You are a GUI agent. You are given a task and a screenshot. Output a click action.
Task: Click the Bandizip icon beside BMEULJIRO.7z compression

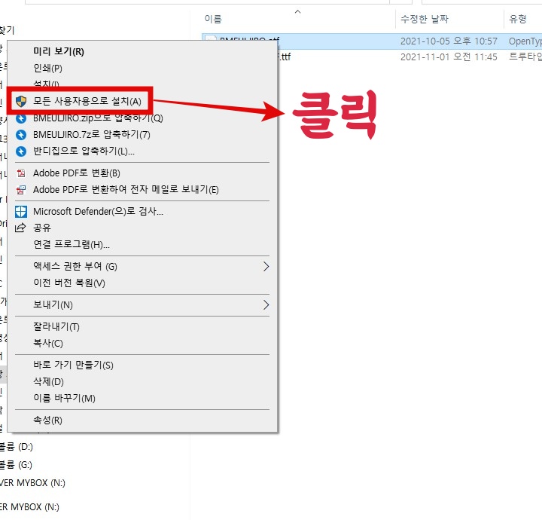coord(21,135)
